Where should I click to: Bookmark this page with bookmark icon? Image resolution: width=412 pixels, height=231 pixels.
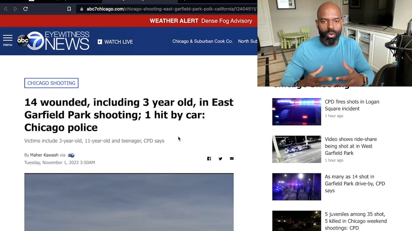(69, 9)
